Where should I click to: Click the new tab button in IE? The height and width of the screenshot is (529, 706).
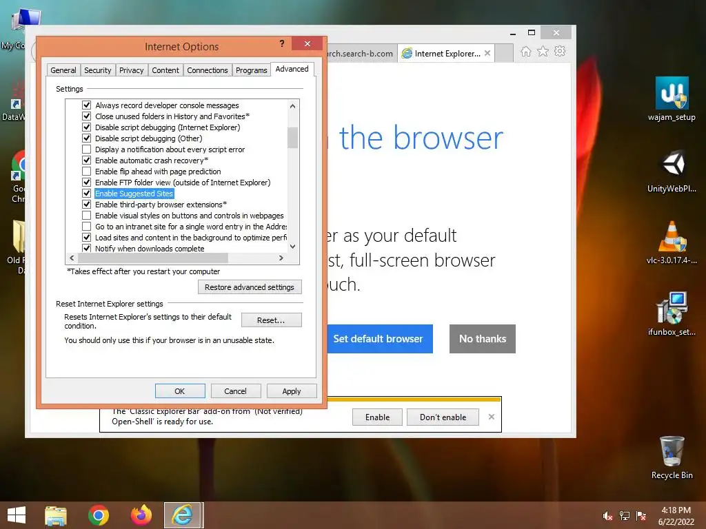tap(504, 53)
